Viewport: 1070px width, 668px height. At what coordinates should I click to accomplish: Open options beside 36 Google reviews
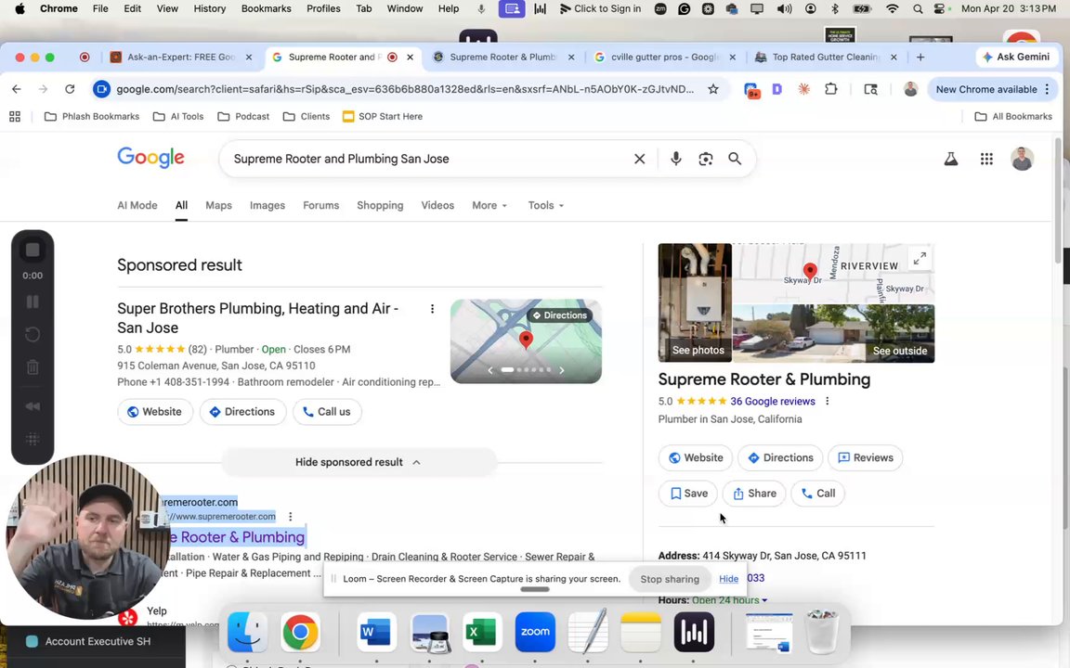coord(827,401)
